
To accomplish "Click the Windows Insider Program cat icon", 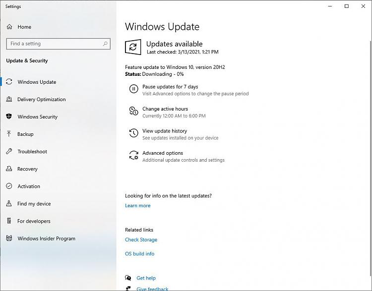I will (x=9, y=238).
